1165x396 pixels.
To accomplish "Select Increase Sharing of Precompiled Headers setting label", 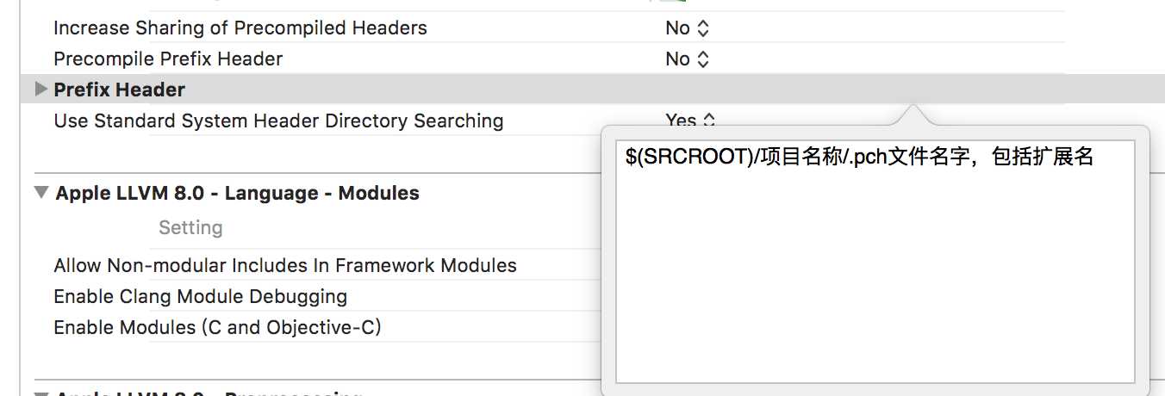I will [240, 28].
